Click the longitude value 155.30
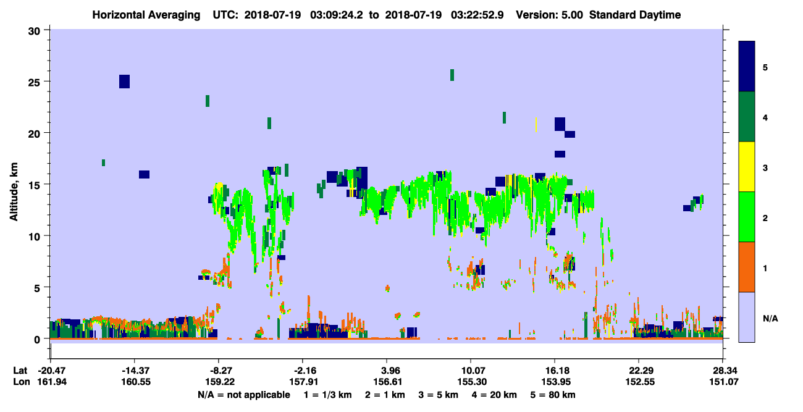Image resolution: width=803 pixels, height=412 pixels. (471, 382)
